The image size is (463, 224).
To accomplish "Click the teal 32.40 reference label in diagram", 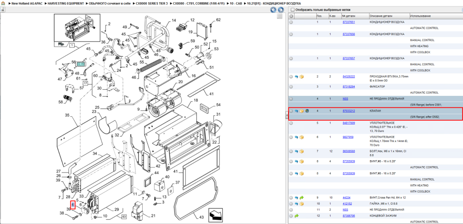I will pos(81,64).
